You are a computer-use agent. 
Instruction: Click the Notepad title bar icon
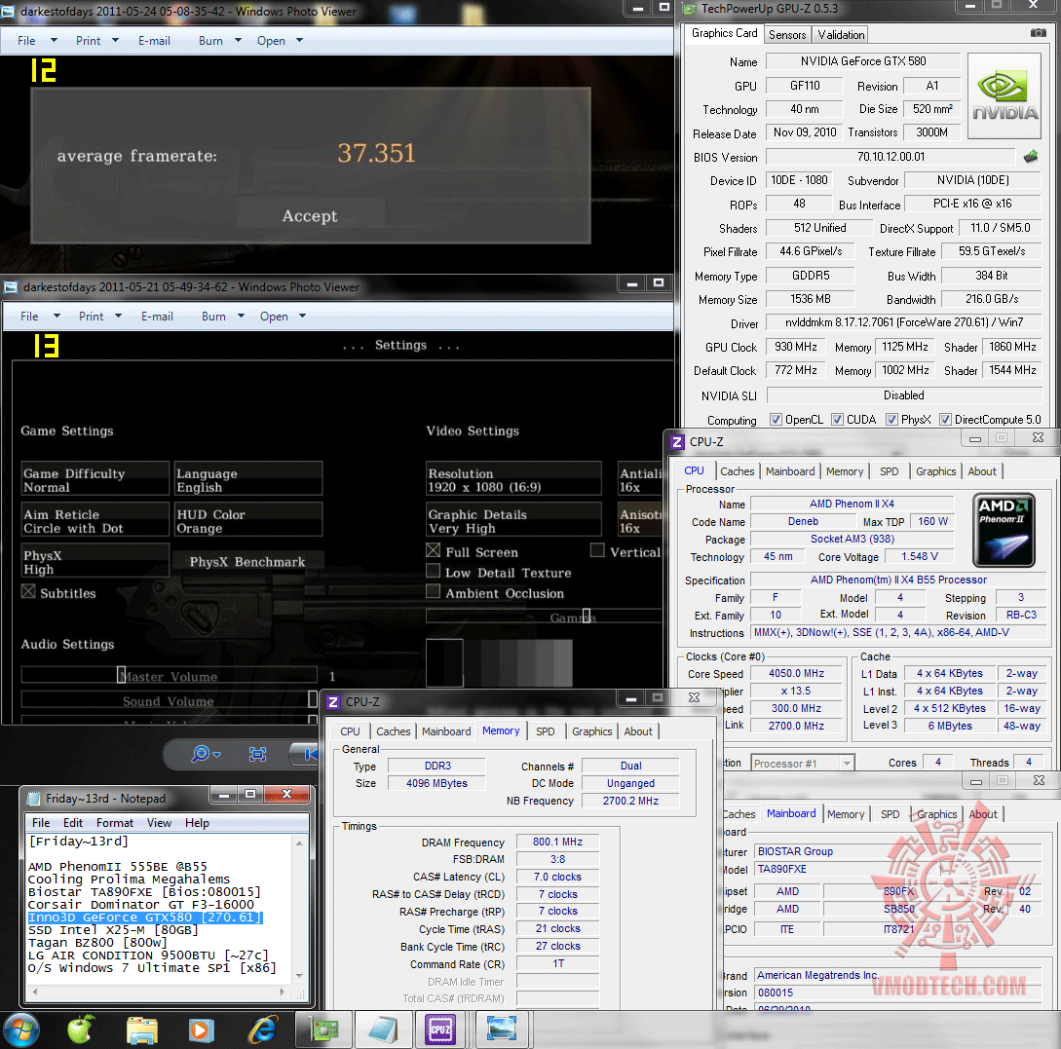(x=33, y=798)
